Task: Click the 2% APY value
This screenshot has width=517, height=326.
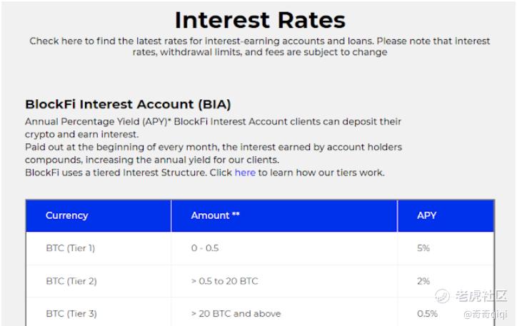Action: 423,281
